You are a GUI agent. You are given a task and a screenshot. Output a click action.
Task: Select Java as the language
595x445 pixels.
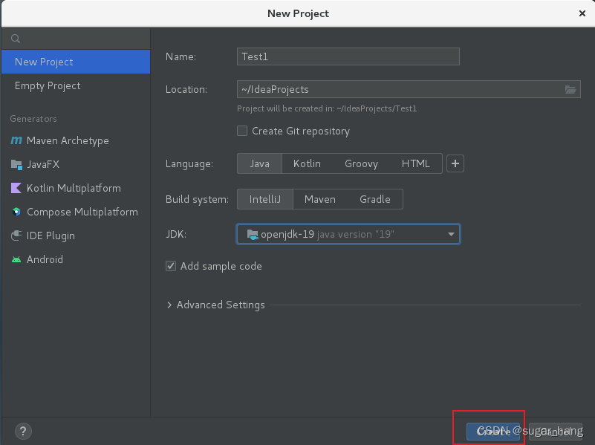(x=259, y=163)
